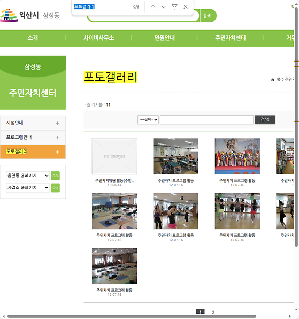
Task: Click the 13.06.14 date text
Action: pos(114,185)
